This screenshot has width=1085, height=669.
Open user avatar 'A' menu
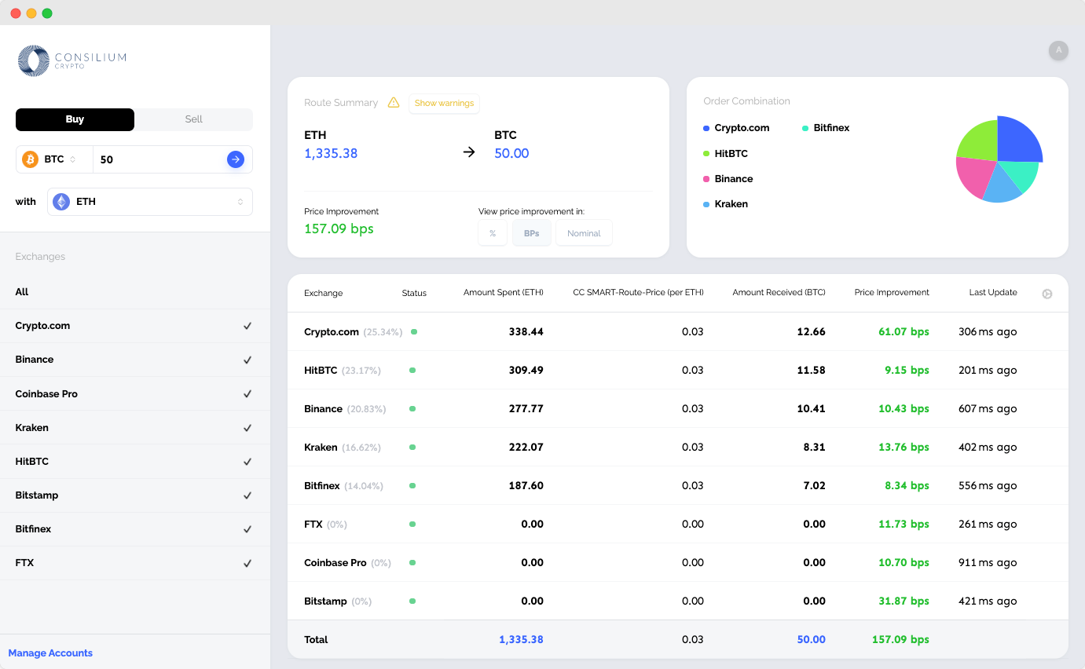point(1058,50)
